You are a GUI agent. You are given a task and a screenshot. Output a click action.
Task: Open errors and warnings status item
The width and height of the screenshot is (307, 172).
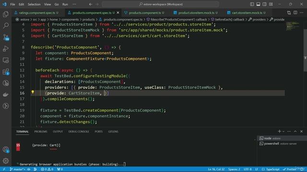tap(47, 169)
